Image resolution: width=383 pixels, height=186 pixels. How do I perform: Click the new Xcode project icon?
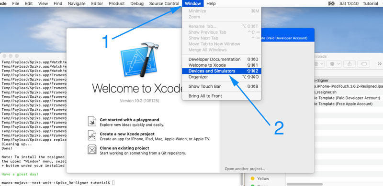[92, 135]
